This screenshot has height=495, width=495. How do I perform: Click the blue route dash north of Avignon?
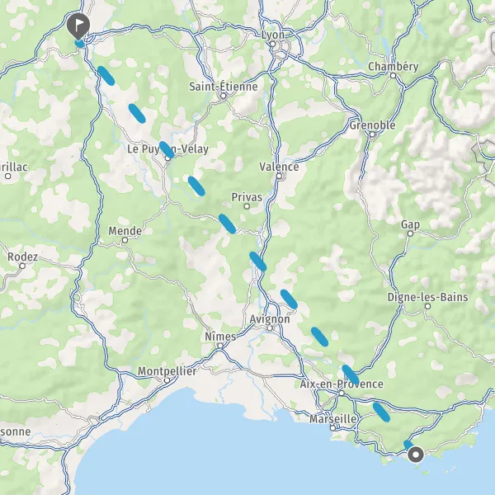click(x=289, y=299)
